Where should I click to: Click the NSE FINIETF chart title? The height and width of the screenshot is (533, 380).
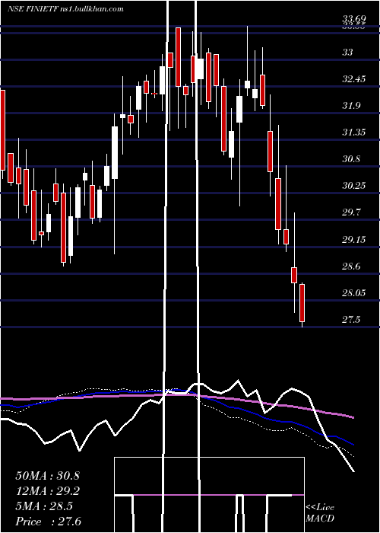pyautogui.click(x=65, y=9)
